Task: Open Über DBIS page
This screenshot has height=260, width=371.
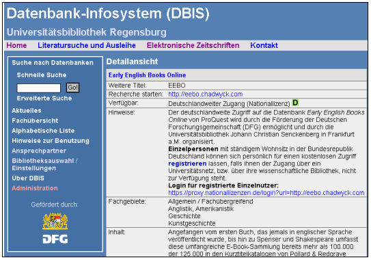Action: point(28,178)
